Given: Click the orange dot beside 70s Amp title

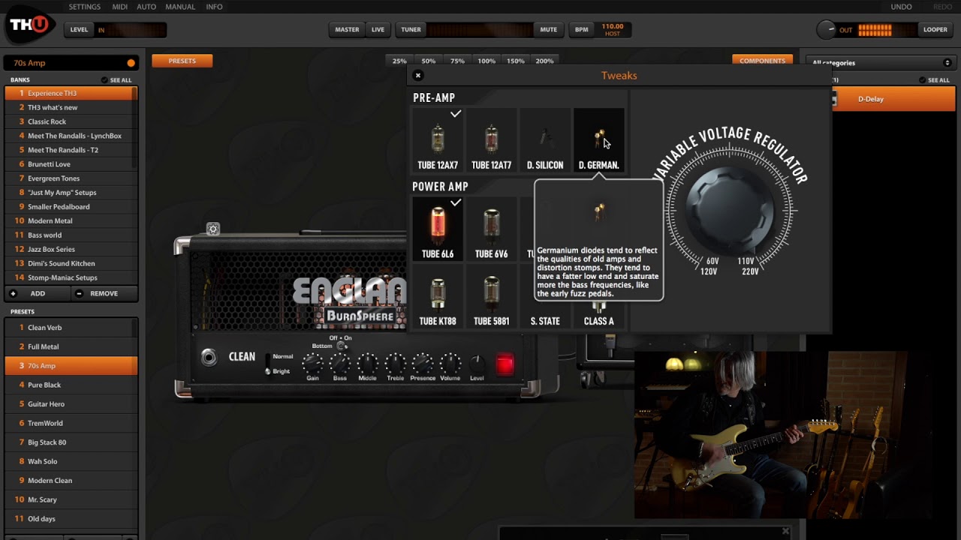Looking at the screenshot, I should (x=131, y=63).
